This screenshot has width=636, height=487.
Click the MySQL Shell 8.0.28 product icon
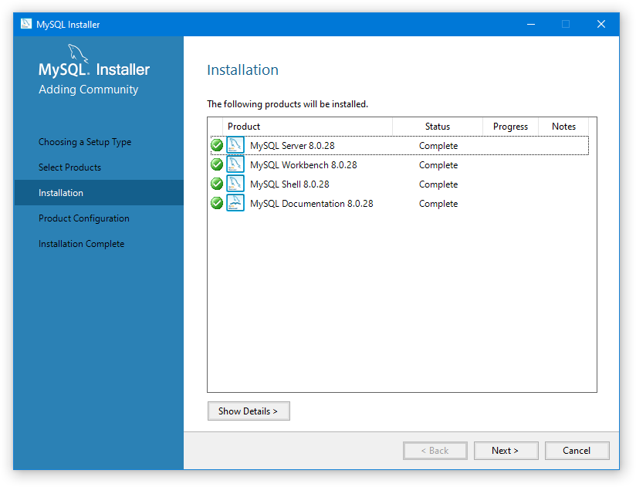coord(235,184)
